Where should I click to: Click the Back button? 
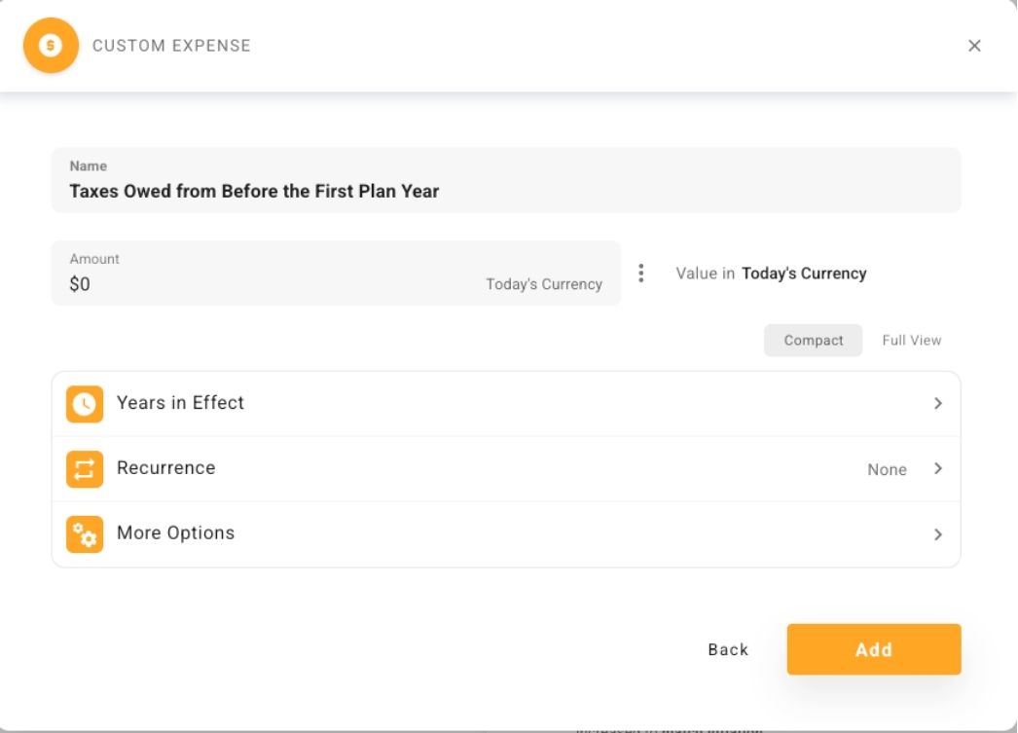(726, 649)
